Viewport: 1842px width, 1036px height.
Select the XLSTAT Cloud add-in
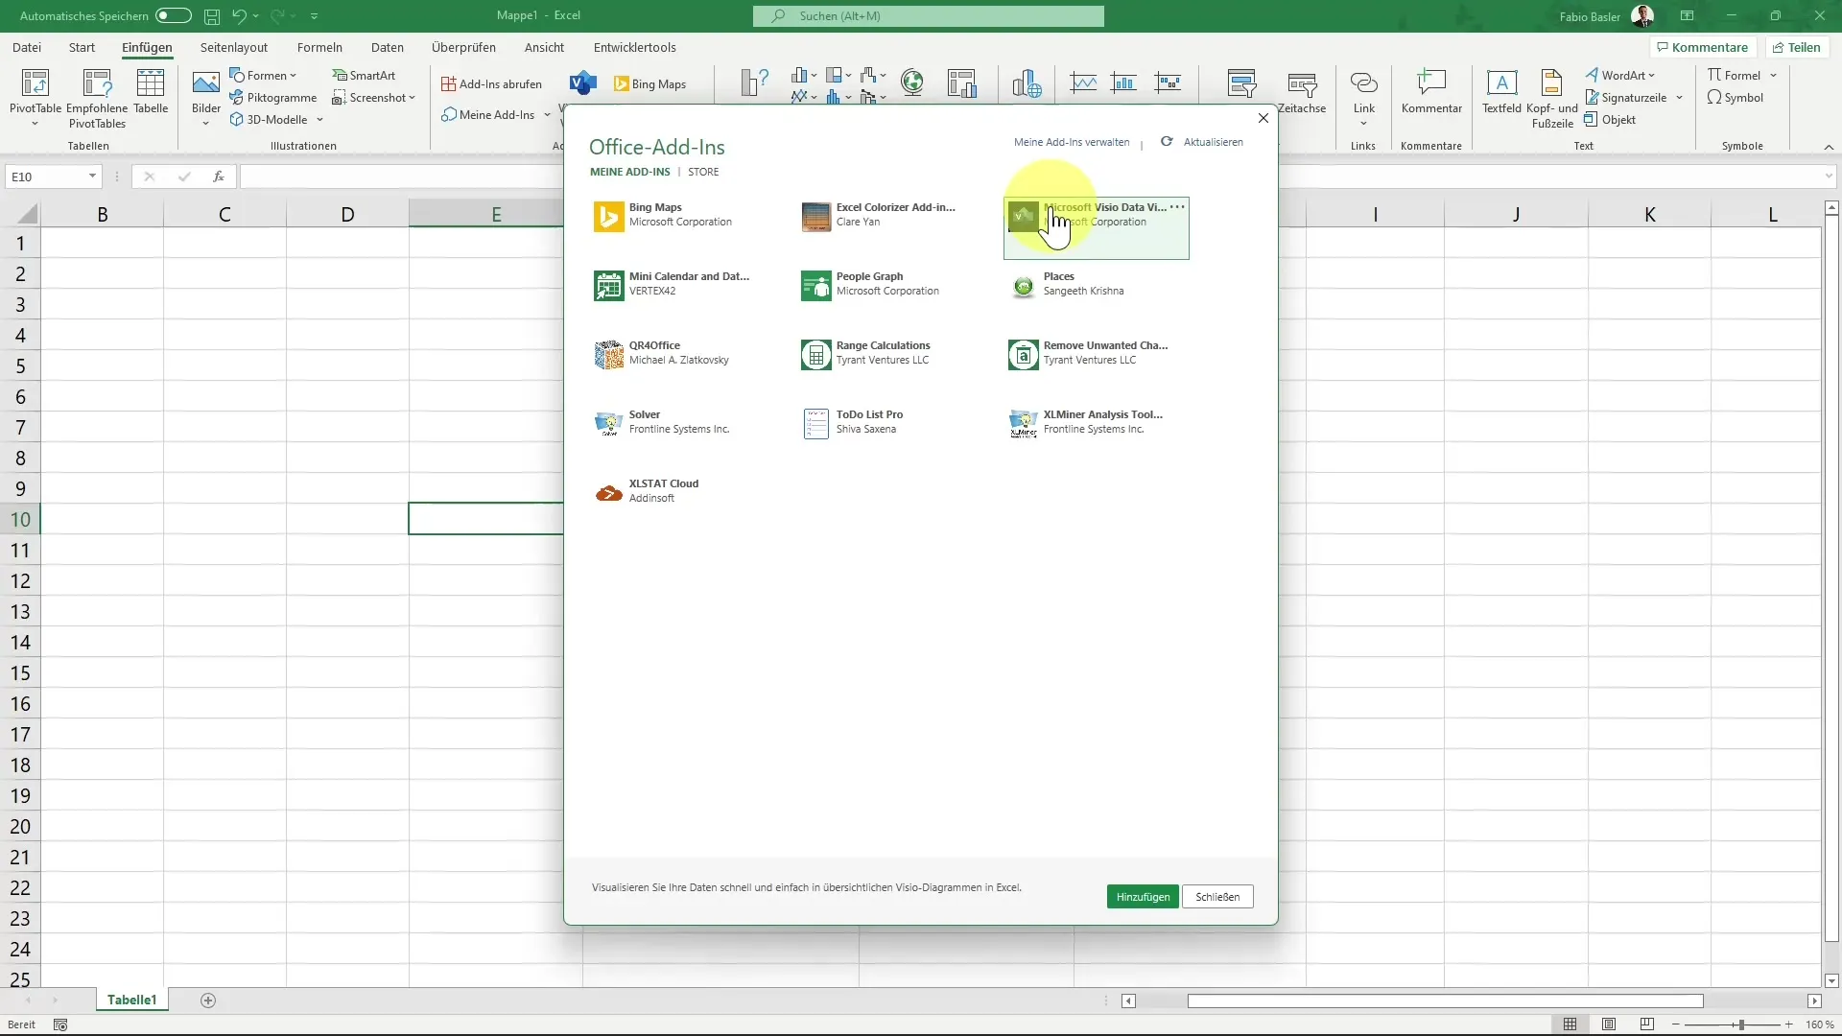(647, 492)
